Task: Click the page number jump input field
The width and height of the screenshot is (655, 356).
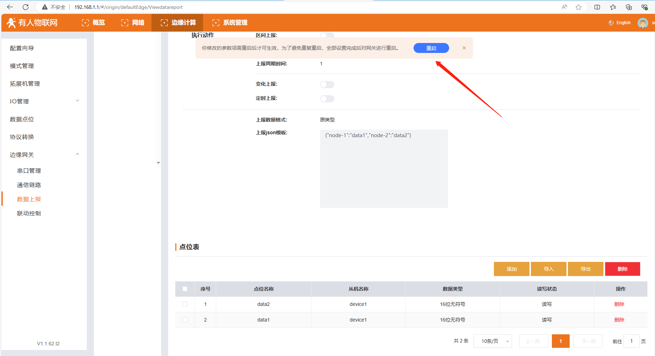Action: (x=632, y=341)
